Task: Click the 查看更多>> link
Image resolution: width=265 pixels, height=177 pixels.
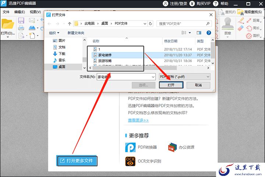Action: [x=138, y=120]
